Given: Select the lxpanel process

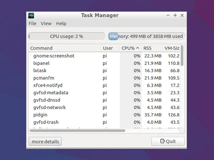Looking at the screenshot, I should (x=104, y=63).
